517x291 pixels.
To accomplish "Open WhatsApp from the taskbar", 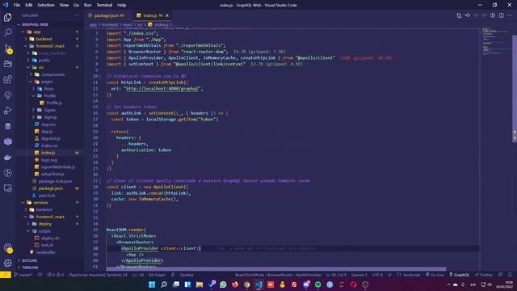I will pyautogui.click(x=223, y=285).
